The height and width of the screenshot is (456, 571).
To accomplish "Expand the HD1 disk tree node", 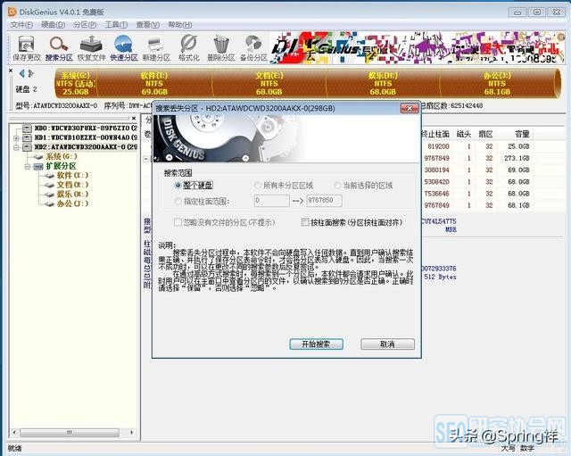I will (x=16, y=138).
